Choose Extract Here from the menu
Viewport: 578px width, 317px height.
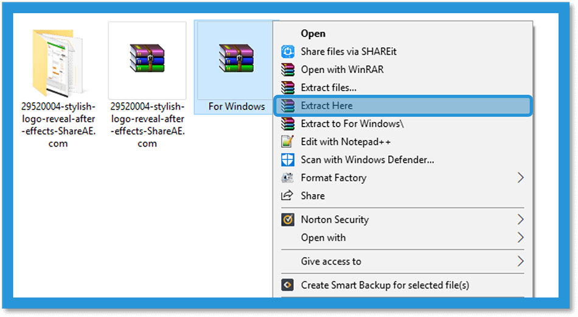tap(403, 106)
